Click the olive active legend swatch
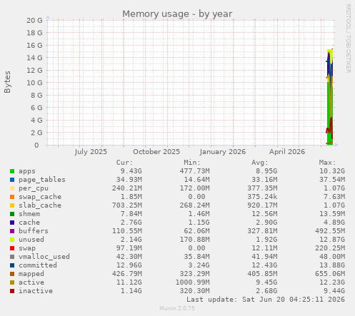Screen dimensions: 355x316 [12, 282]
